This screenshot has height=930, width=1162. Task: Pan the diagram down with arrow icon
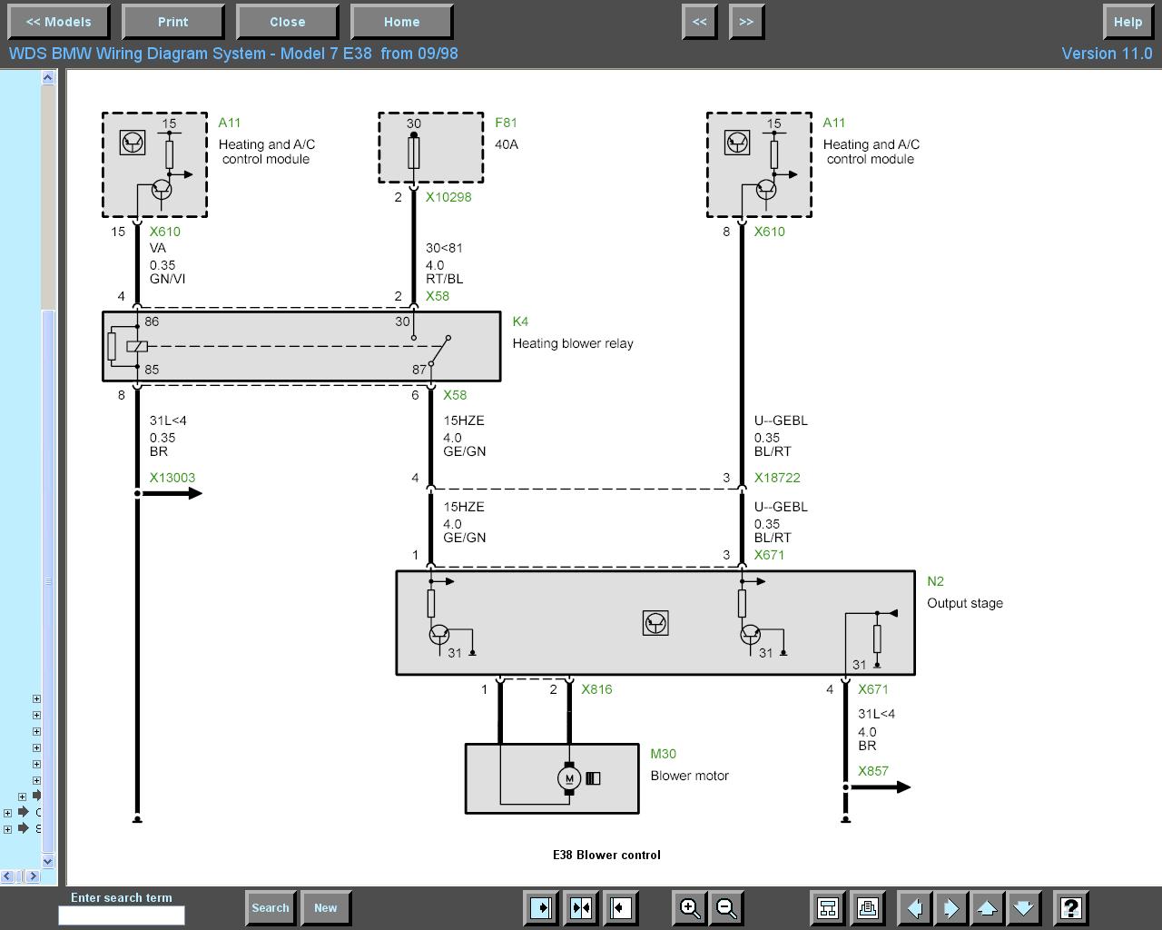coord(1024,907)
